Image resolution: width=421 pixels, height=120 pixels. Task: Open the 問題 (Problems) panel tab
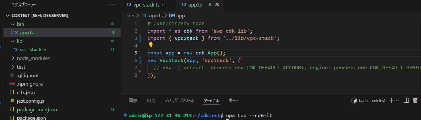[x=133, y=101]
